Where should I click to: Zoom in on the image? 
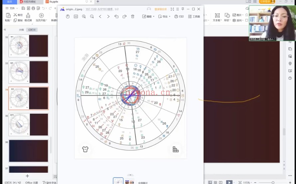[84, 17]
